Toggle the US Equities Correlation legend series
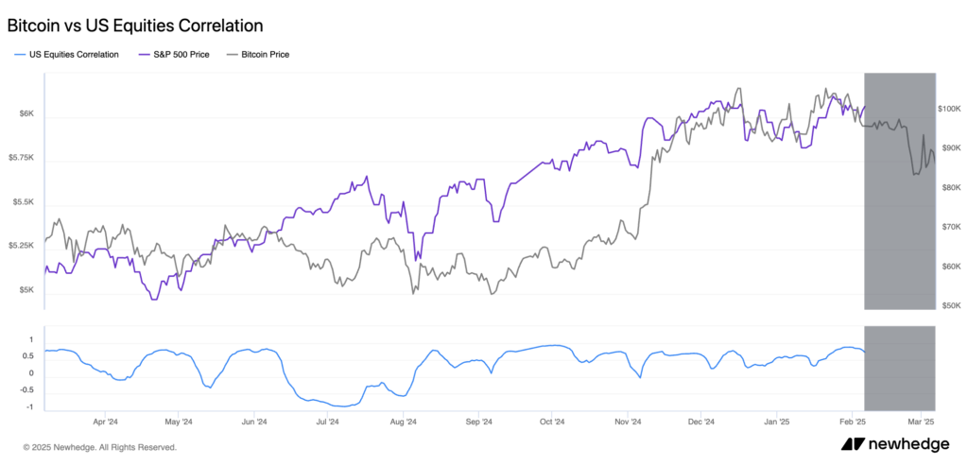 [x=66, y=54]
